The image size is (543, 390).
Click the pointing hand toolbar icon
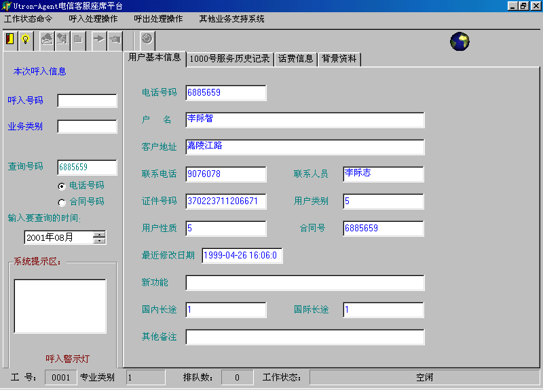coord(115,39)
